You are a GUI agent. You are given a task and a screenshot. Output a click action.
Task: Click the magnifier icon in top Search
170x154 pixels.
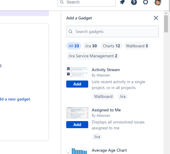[x=62, y=2]
